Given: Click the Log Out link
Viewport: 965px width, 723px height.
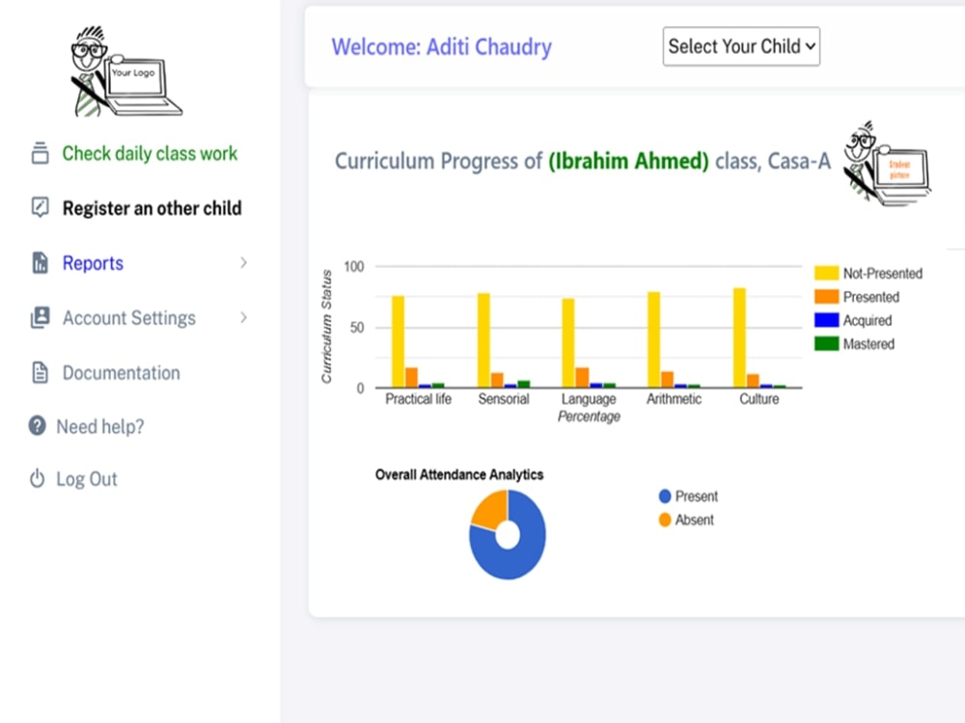Looking at the screenshot, I should (87, 479).
